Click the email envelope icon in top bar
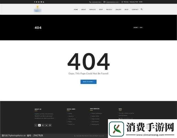 point(104,2)
